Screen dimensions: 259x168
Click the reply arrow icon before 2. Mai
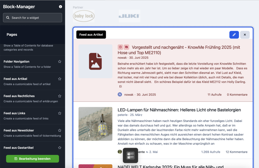pos(147,152)
